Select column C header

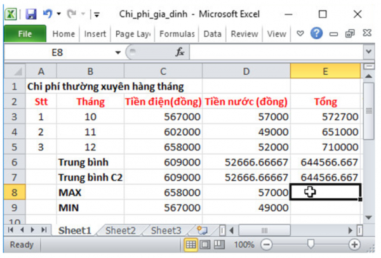(x=163, y=71)
